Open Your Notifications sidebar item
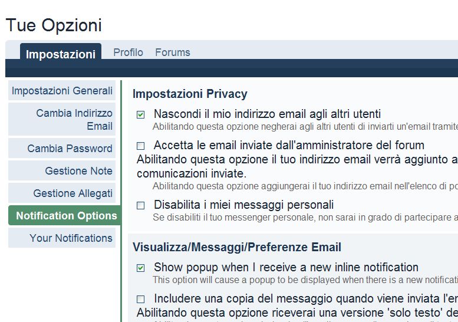This screenshot has width=458, height=322. [x=62, y=238]
